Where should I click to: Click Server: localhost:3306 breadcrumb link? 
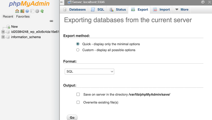coord(88,2)
